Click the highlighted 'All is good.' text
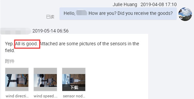The image size is (194, 99). [27, 44]
